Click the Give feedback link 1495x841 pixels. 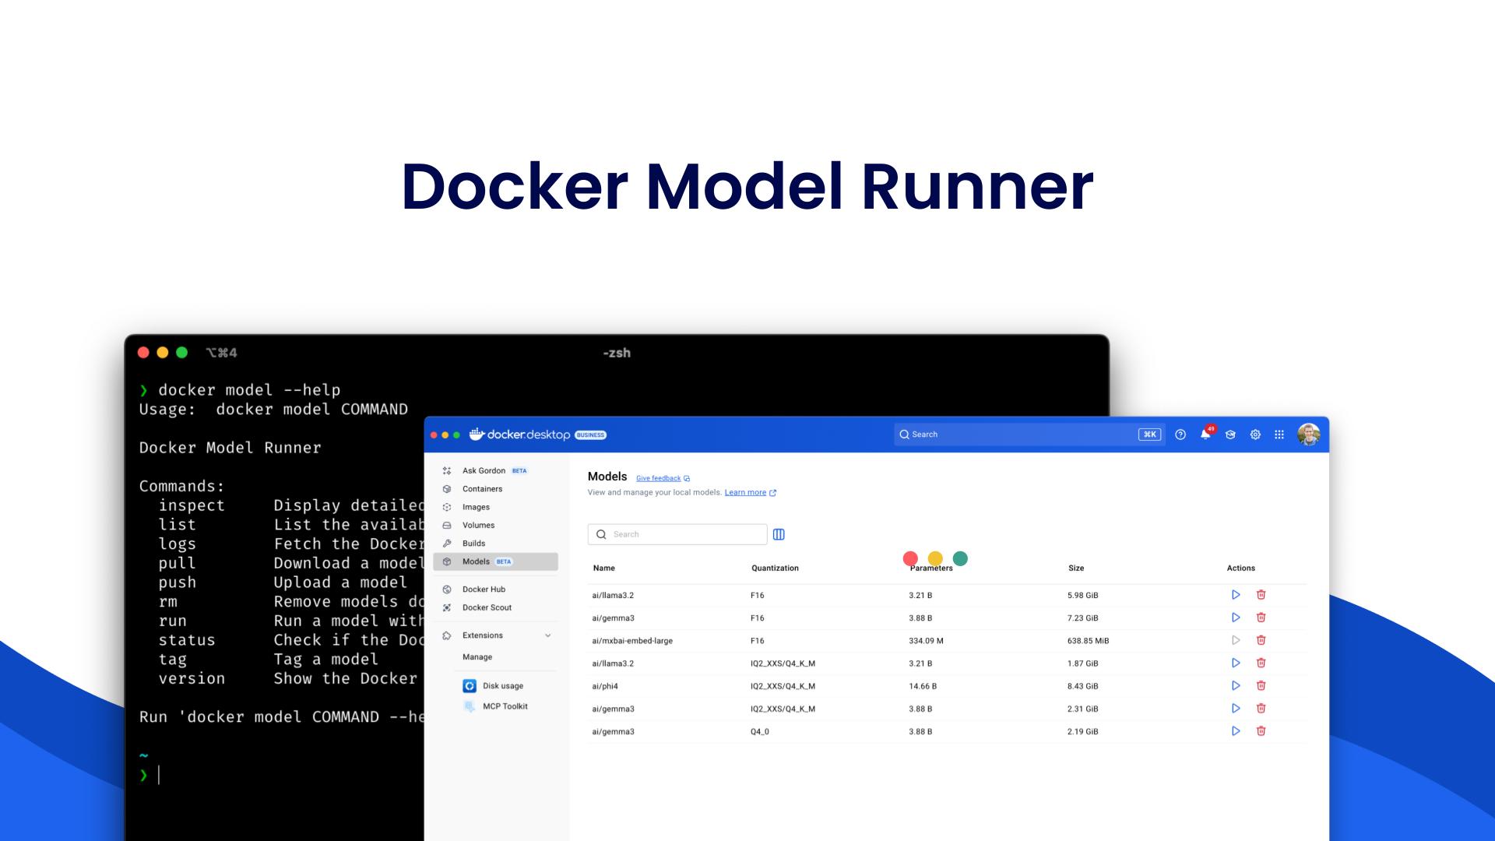click(659, 478)
